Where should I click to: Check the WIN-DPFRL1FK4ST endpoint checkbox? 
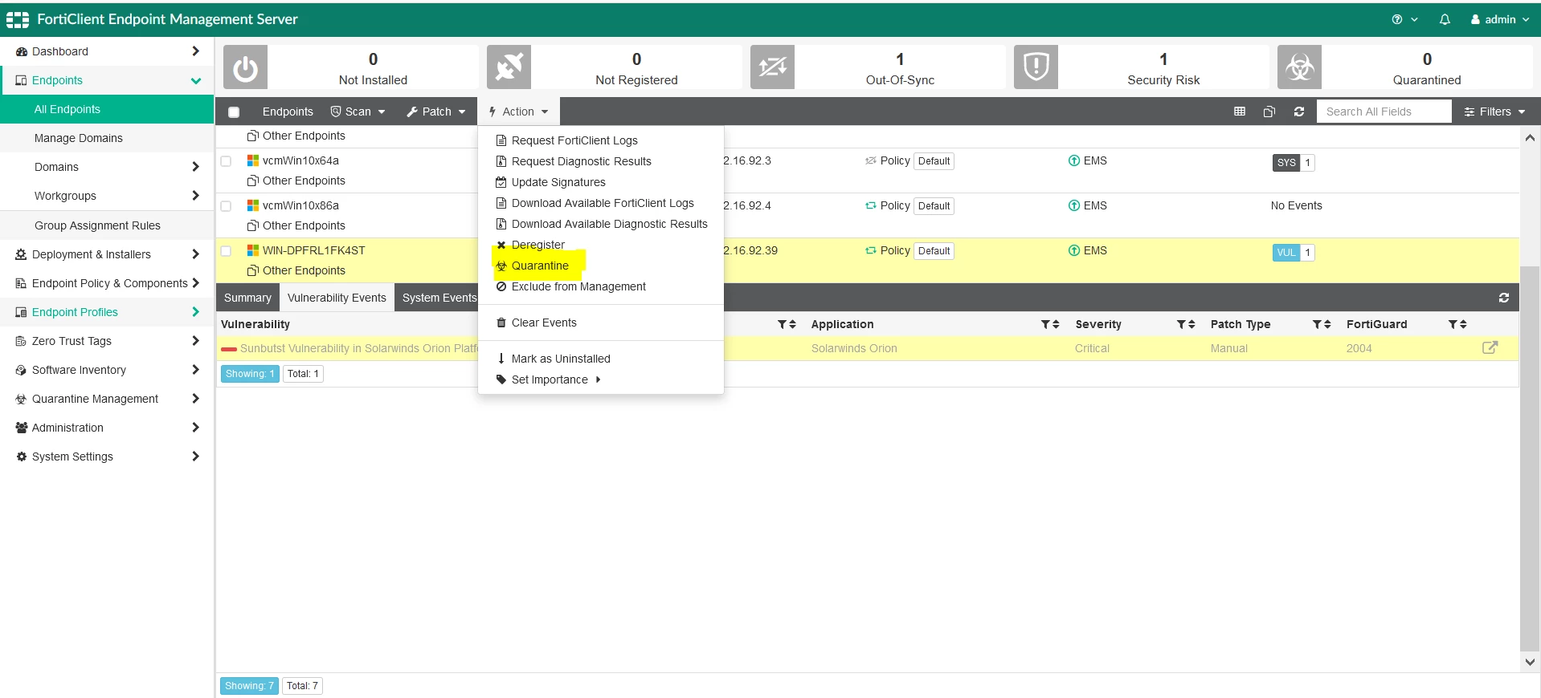pos(226,250)
